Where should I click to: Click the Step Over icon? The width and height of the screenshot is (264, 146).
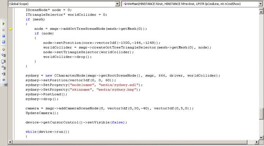4,62
